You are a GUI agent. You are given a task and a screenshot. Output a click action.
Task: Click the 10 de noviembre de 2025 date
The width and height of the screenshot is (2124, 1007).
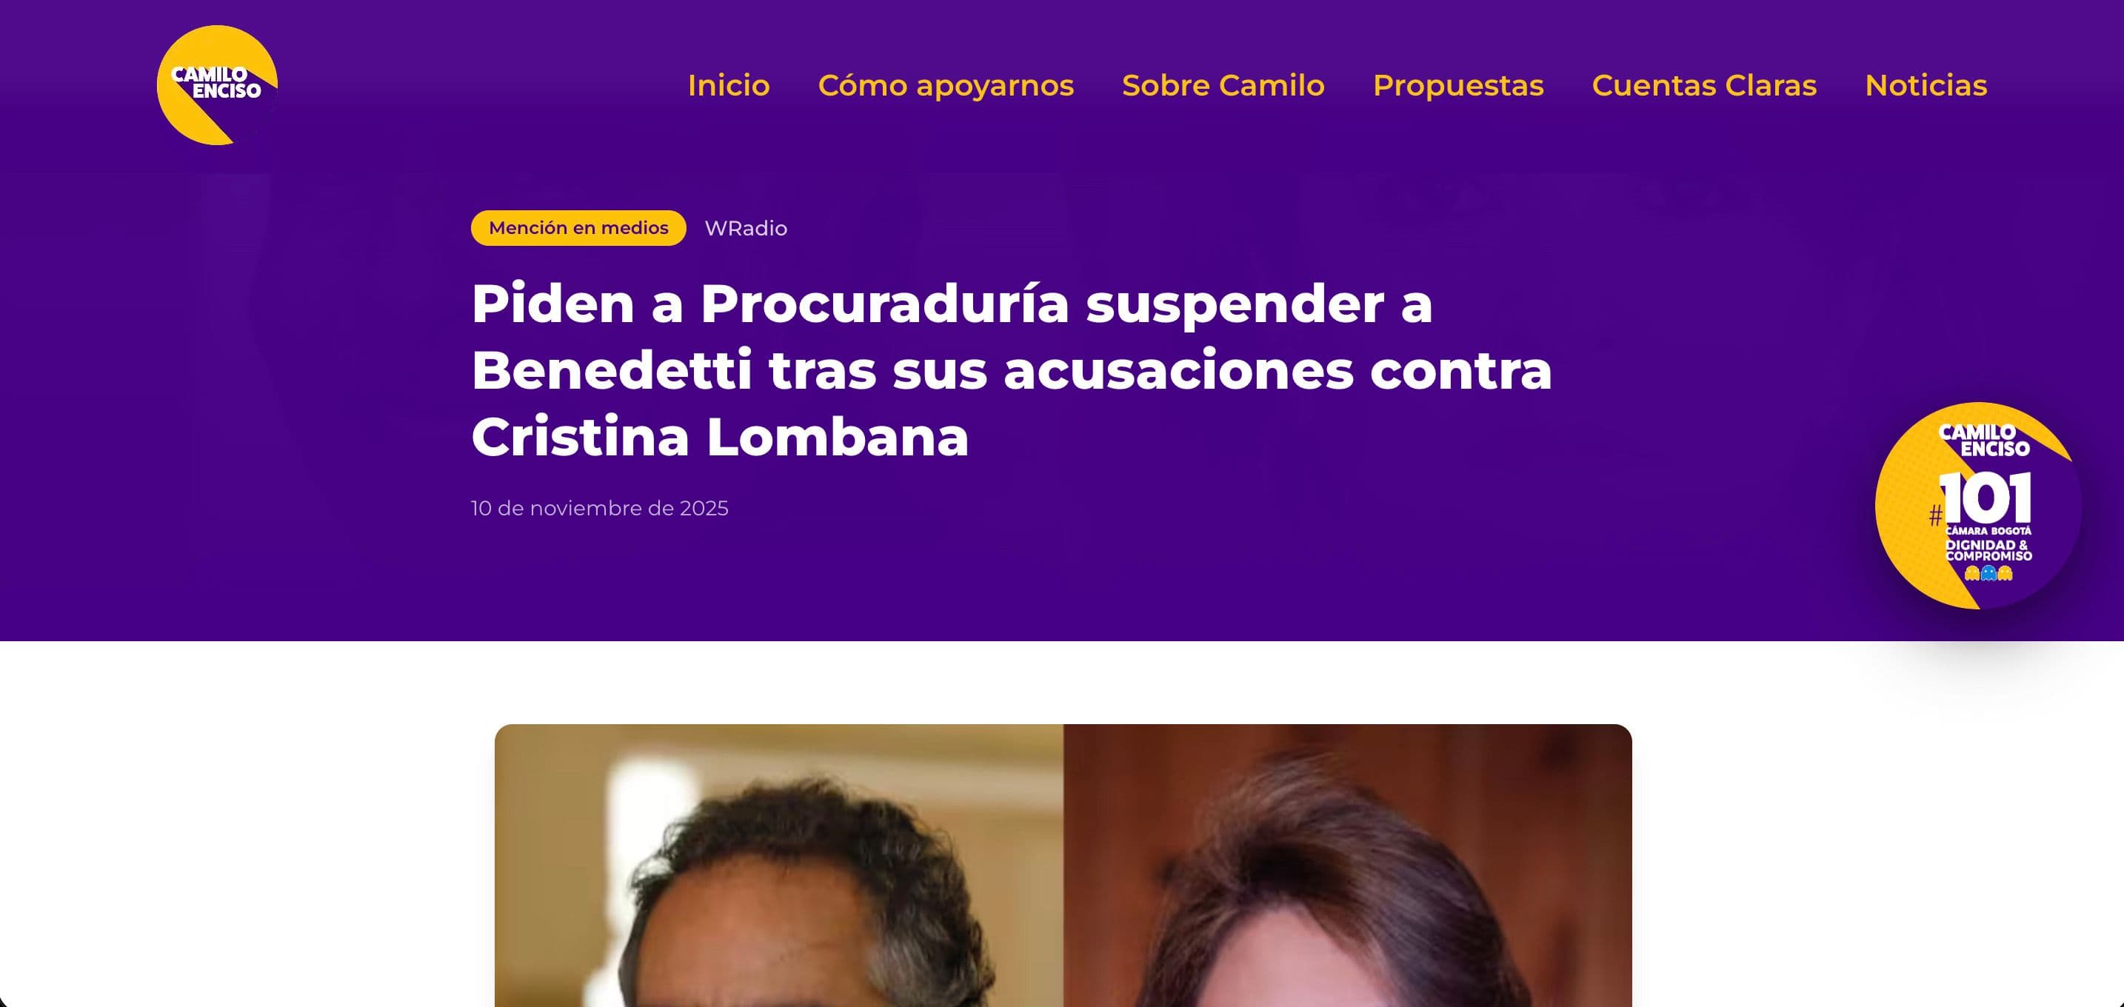(599, 509)
